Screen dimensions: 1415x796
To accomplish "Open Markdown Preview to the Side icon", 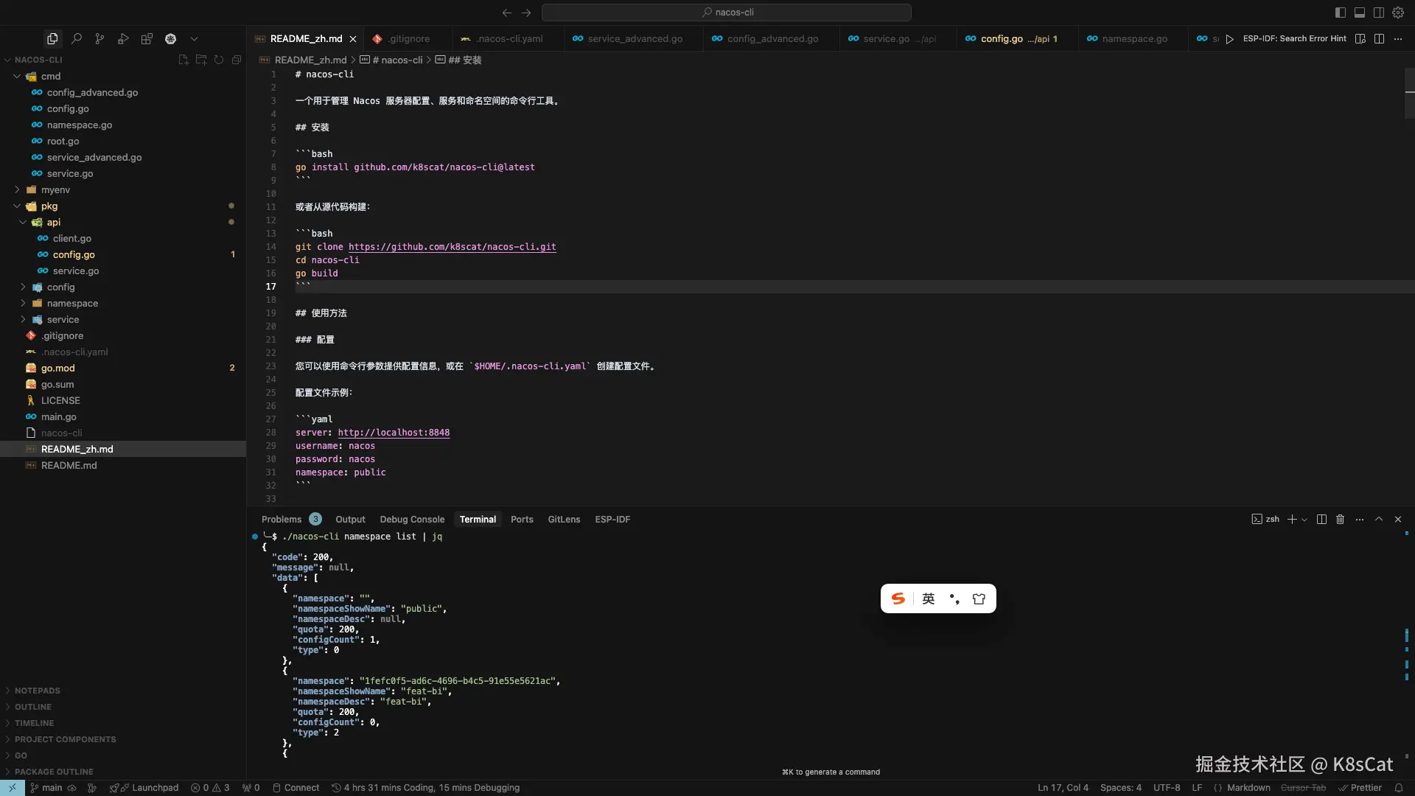I will pos(1359,38).
